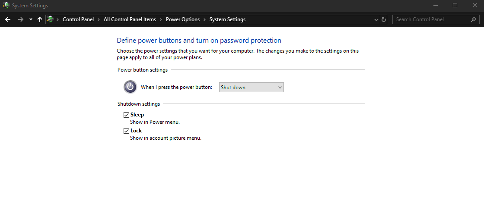Image resolution: width=484 pixels, height=207 pixels.
Task: Go to All Control Panel Items breadcrumb
Action: click(x=130, y=19)
